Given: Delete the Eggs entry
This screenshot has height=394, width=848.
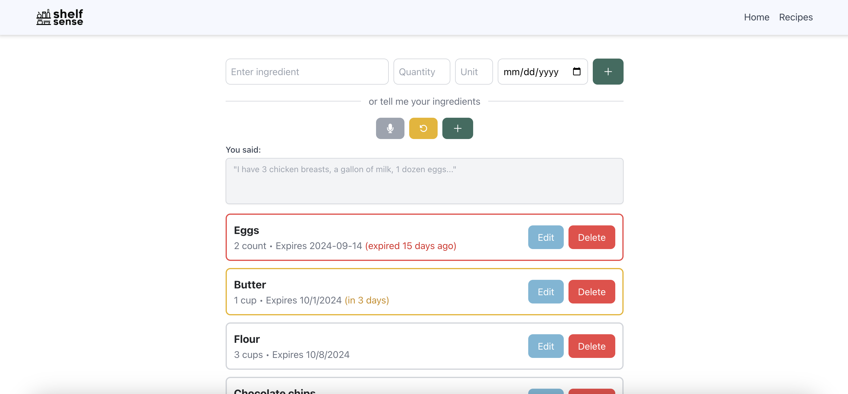Looking at the screenshot, I should 591,237.
